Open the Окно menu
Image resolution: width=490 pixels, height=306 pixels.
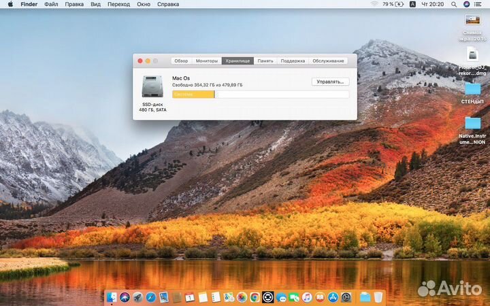pos(144,4)
